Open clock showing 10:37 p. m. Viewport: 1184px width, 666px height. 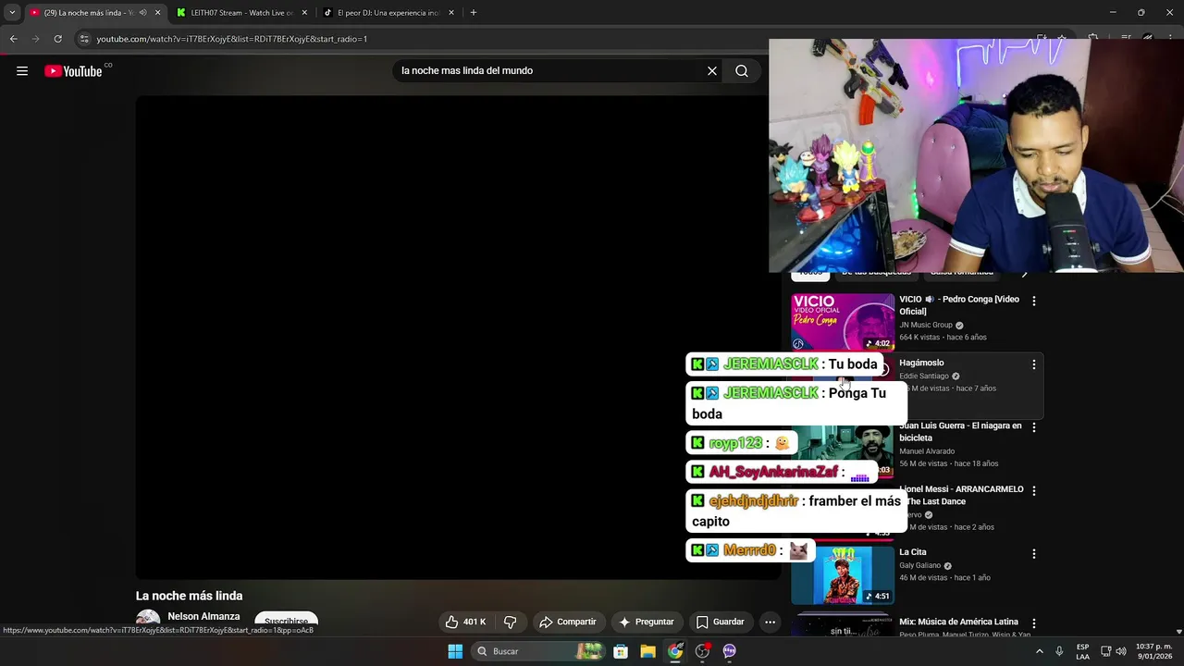pyautogui.click(x=1153, y=651)
